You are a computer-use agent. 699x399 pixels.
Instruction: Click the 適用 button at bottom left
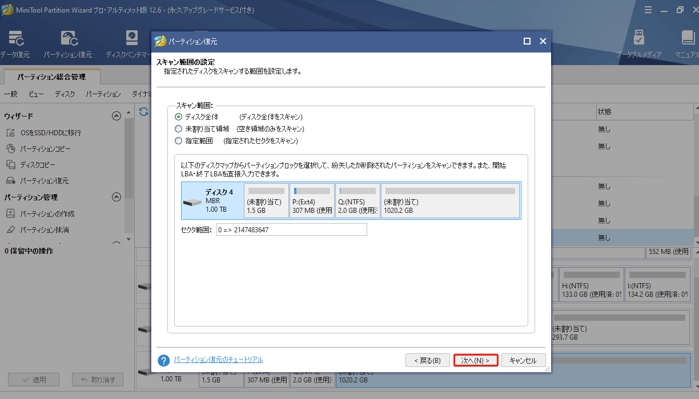coord(34,380)
